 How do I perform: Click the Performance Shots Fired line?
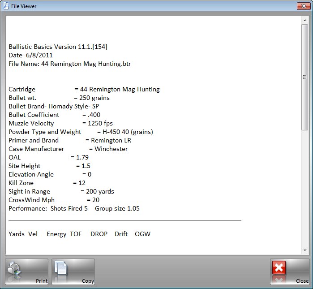click(x=74, y=208)
